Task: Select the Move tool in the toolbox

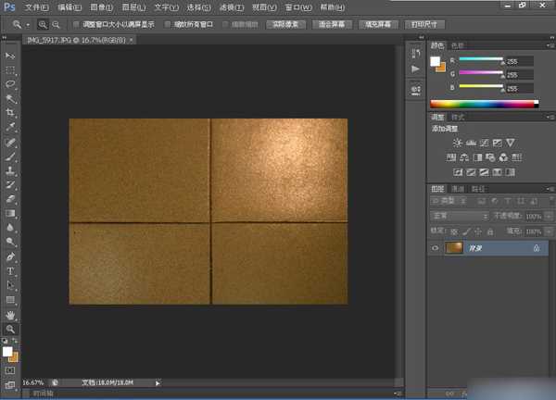Action: click(x=11, y=56)
